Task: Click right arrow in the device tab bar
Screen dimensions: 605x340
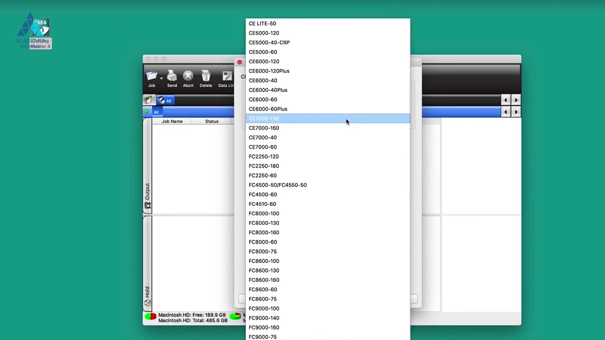Action: tap(516, 100)
